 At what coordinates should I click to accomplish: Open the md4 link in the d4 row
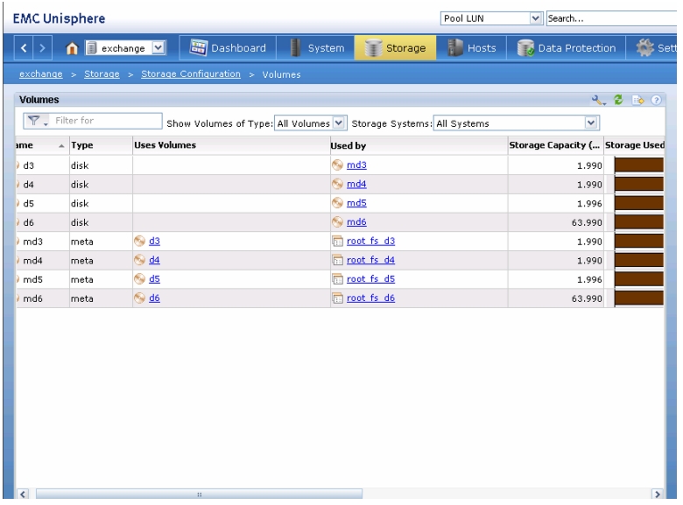point(356,184)
